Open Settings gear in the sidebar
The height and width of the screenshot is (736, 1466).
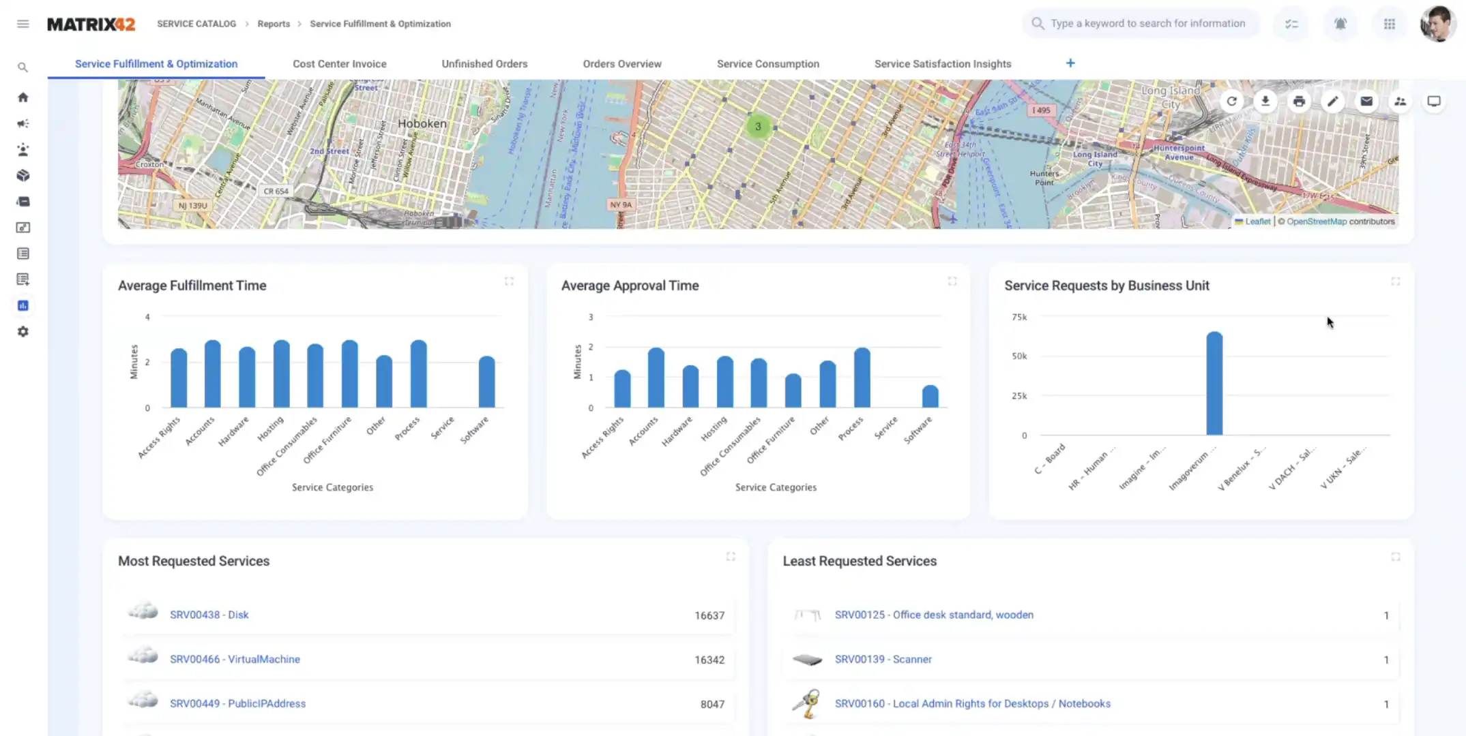(23, 331)
